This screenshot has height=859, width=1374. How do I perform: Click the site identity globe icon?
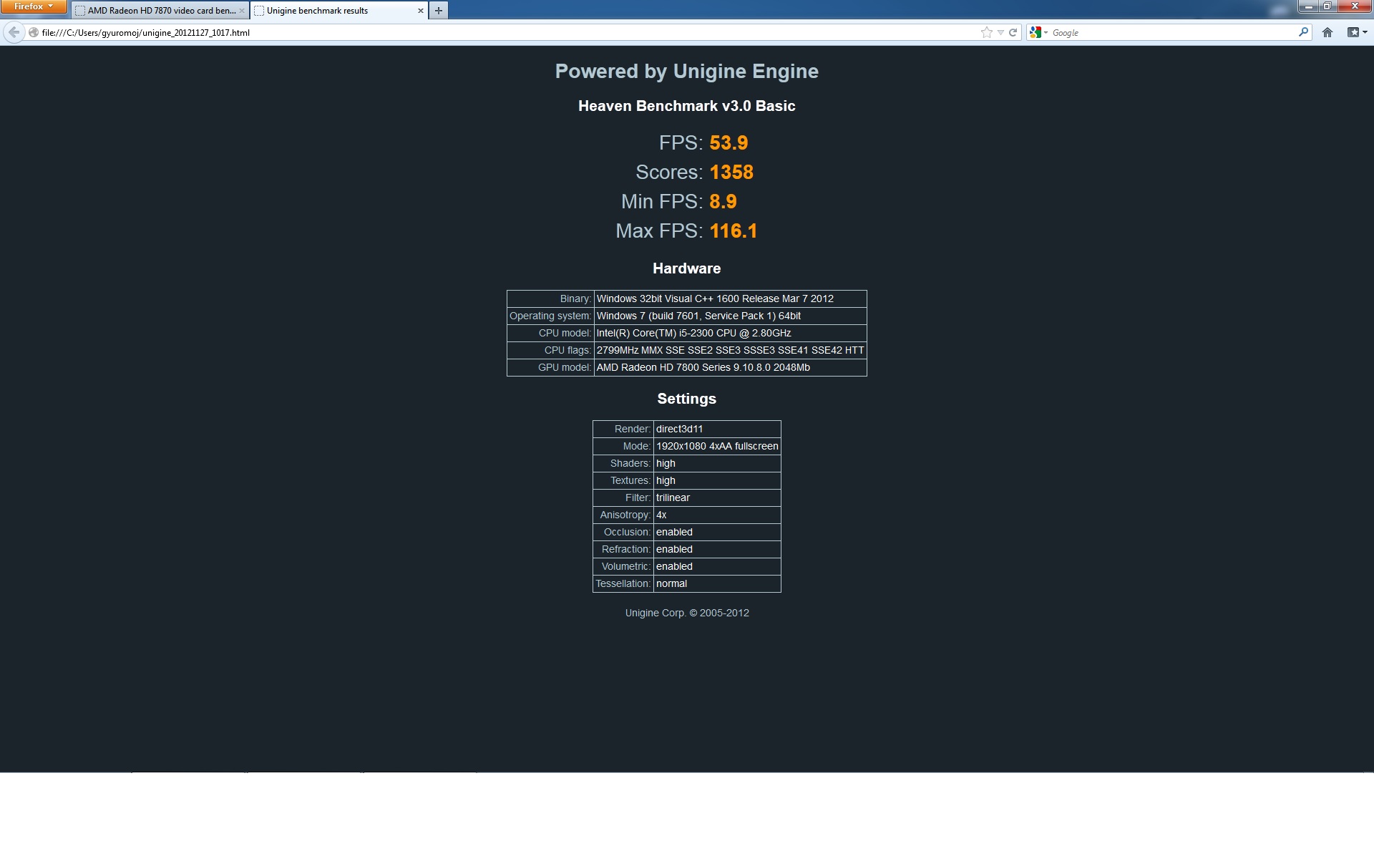click(33, 32)
